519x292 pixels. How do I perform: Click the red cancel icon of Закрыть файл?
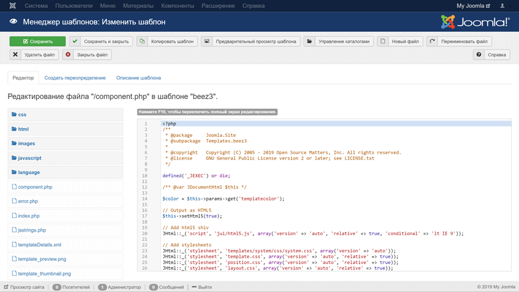(x=68, y=54)
